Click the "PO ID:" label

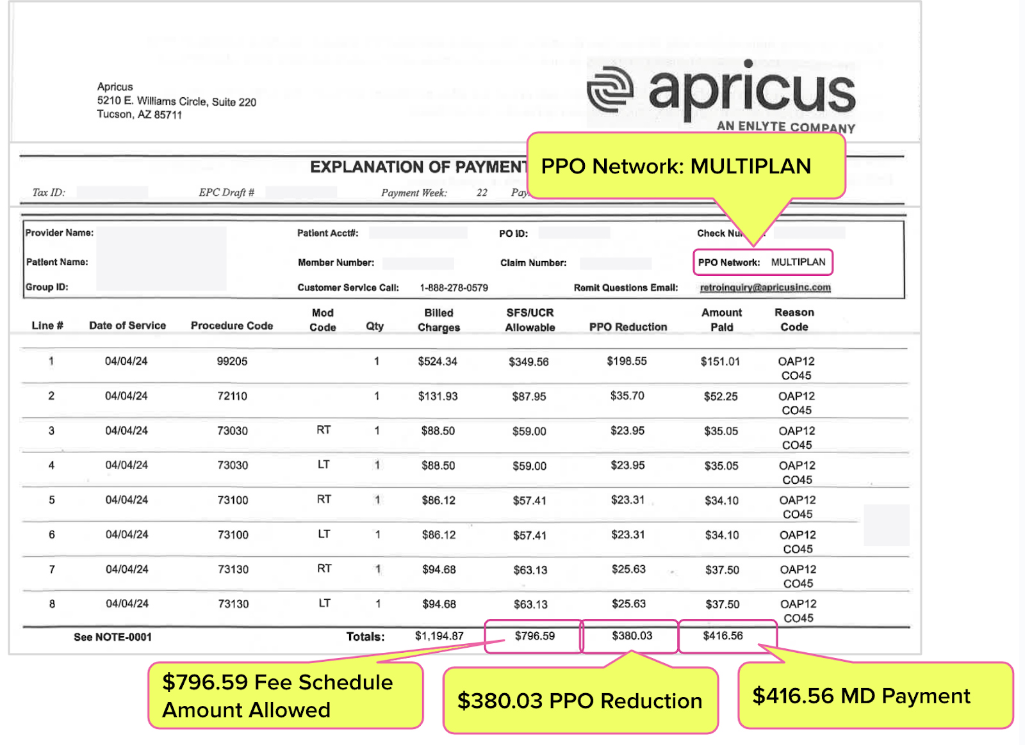pyautogui.click(x=514, y=234)
